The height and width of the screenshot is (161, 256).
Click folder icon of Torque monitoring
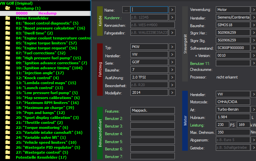coord(8,128)
